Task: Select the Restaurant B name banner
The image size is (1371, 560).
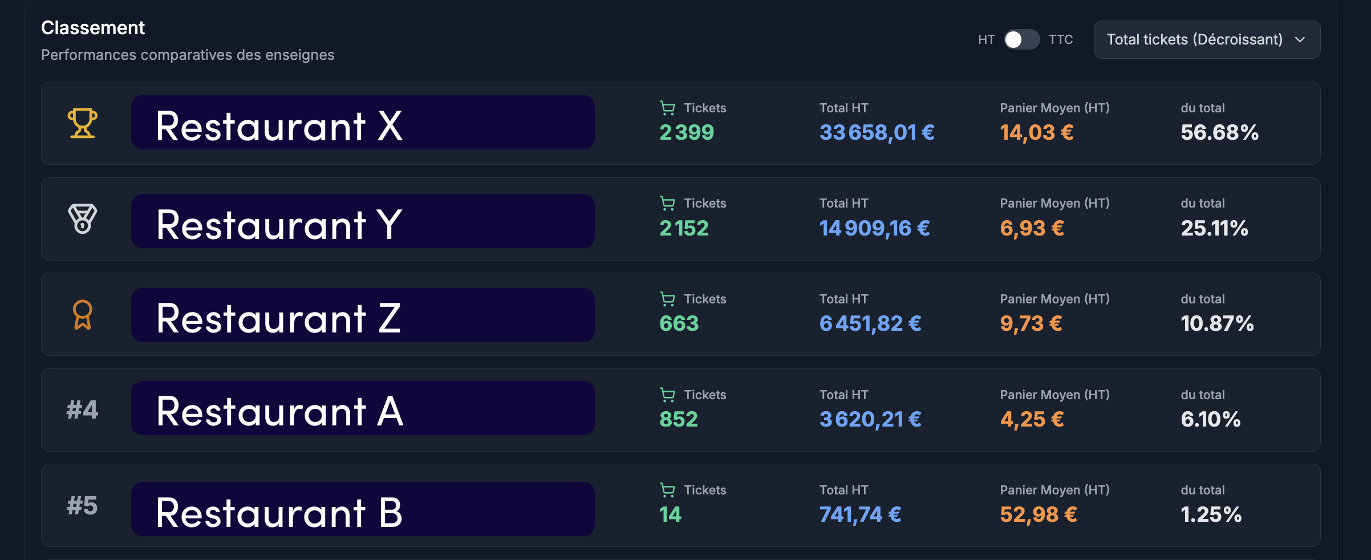Action: [363, 509]
